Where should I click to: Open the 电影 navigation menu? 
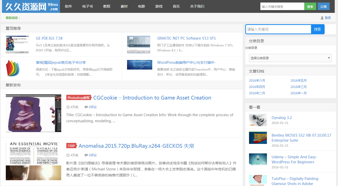(x=141, y=6)
